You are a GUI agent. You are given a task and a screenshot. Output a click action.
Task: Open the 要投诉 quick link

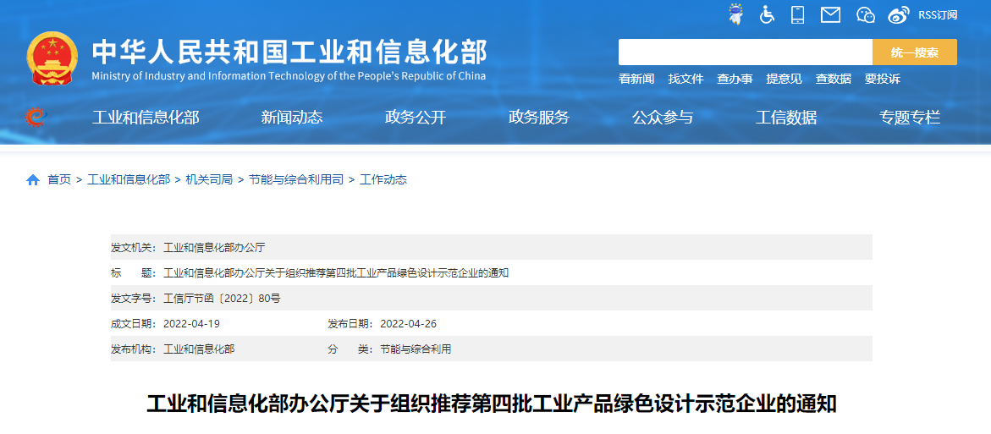click(x=882, y=79)
